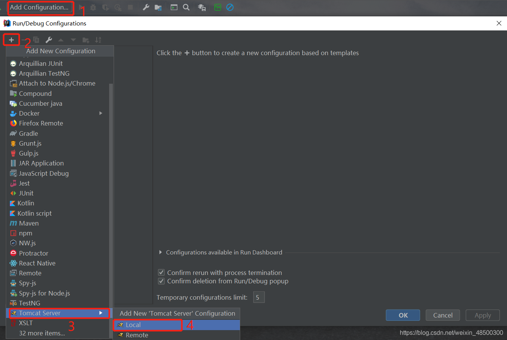Choose TestNG from the configuration list

(x=58, y=303)
